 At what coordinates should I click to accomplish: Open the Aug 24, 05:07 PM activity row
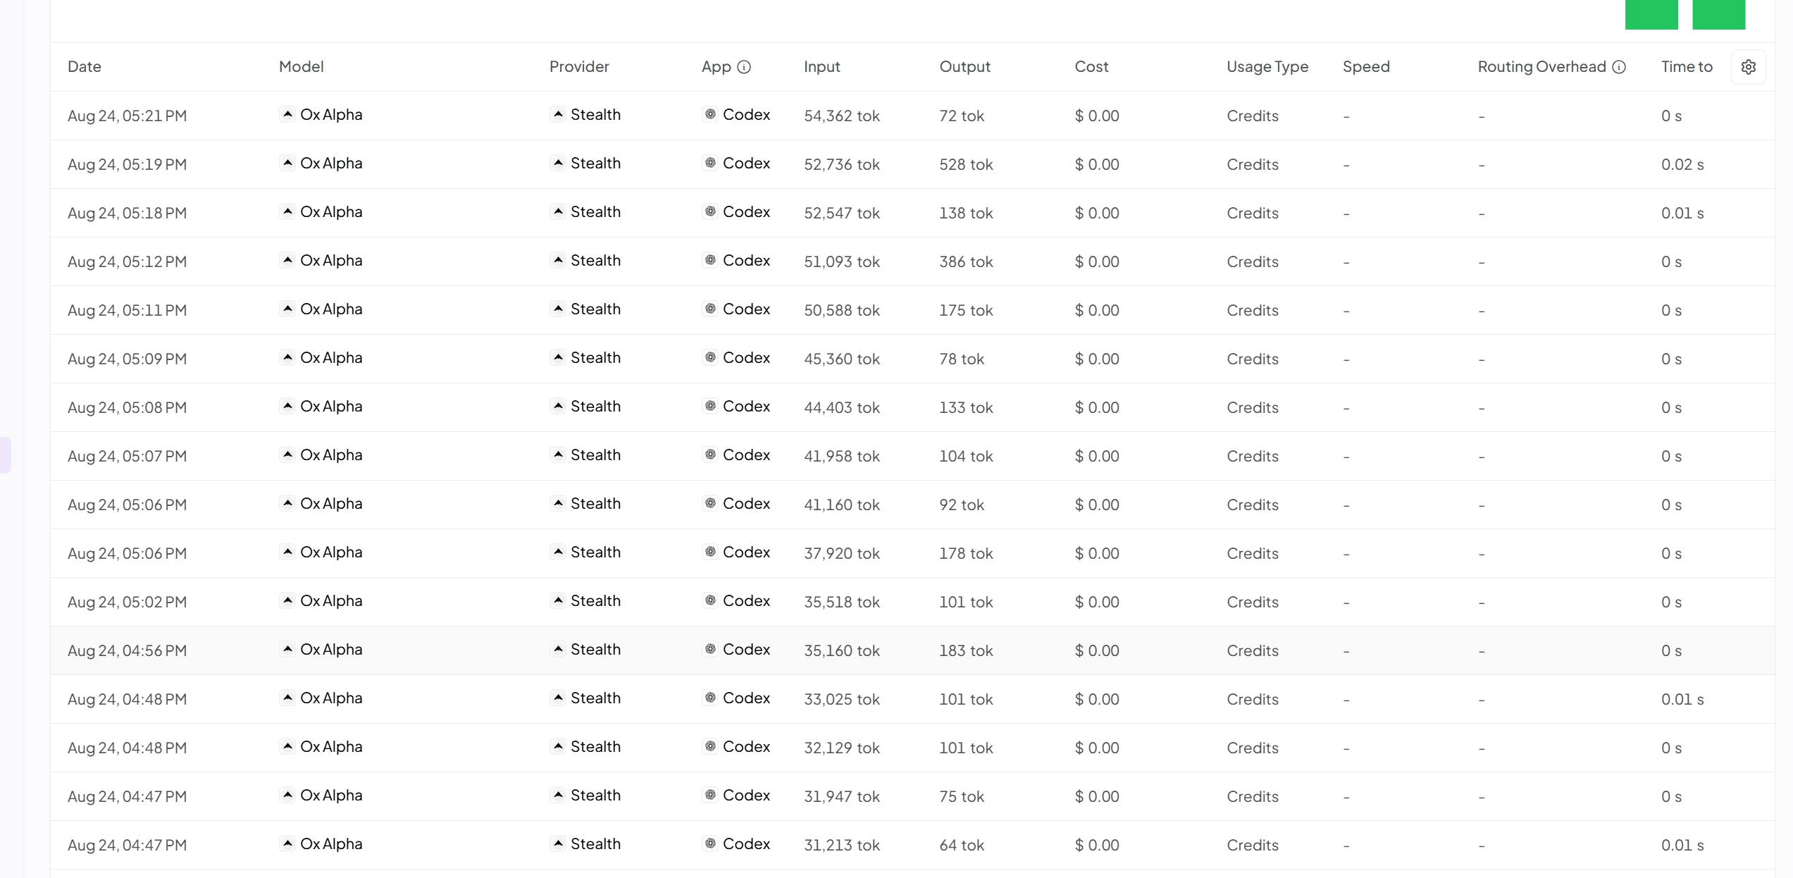tap(912, 456)
